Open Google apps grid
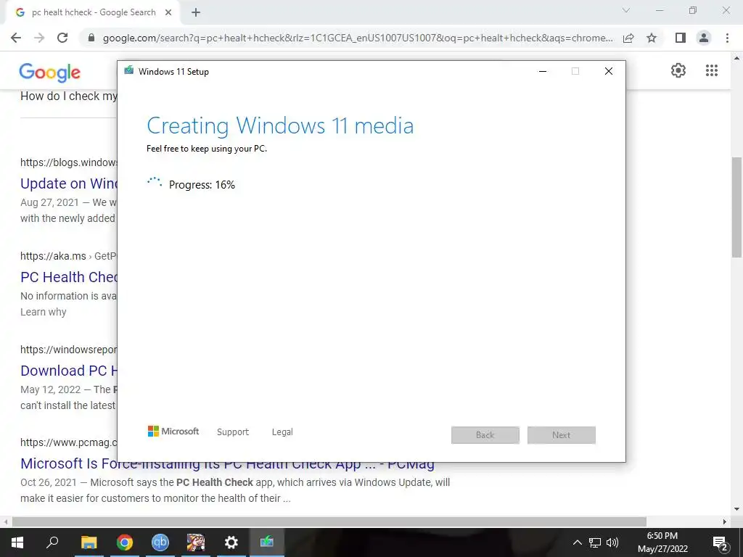743x557 pixels. [x=712, y=70]
